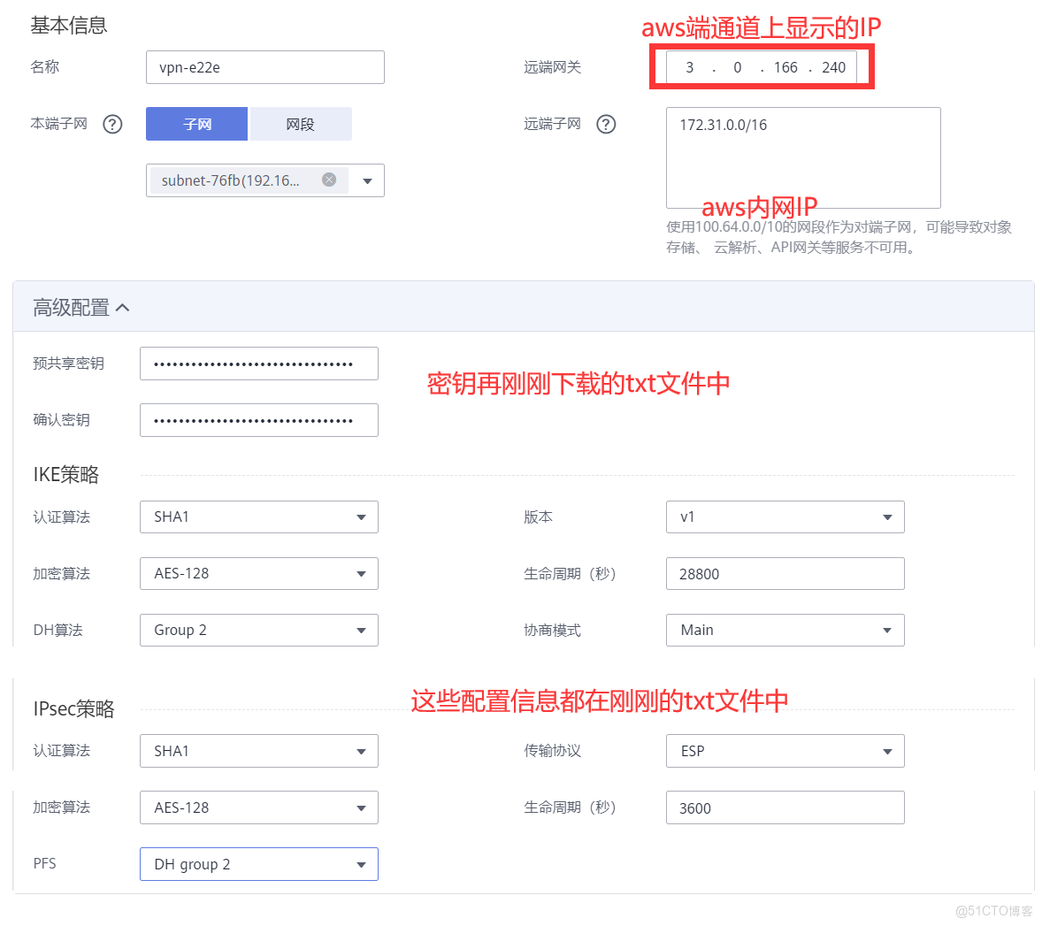Open the DH算法 Group 2 dropdown

click(259, 630)
